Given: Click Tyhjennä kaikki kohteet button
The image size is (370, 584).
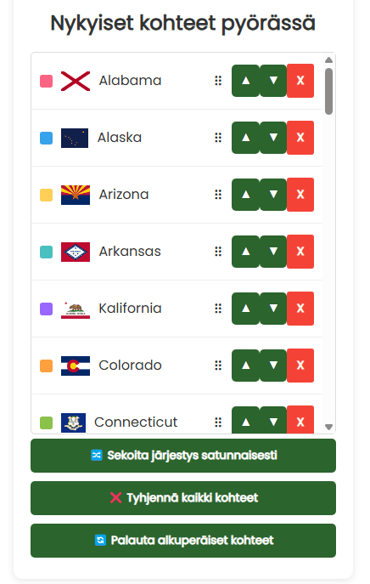Looking at the screenshot, I should [x=183, y=498].
